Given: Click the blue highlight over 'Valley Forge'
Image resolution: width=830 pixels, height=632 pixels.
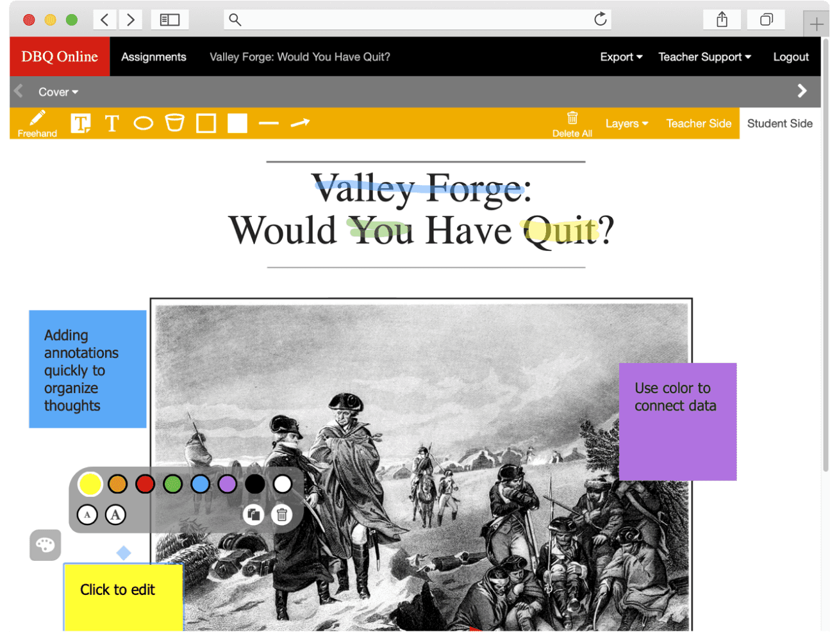Looking at the screenshot, I should [420, 188].
